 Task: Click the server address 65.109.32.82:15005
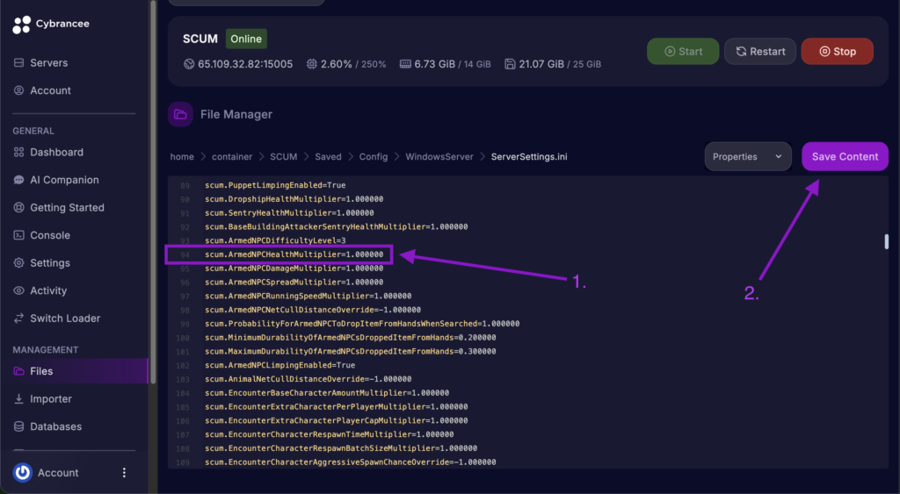point(245,64)
